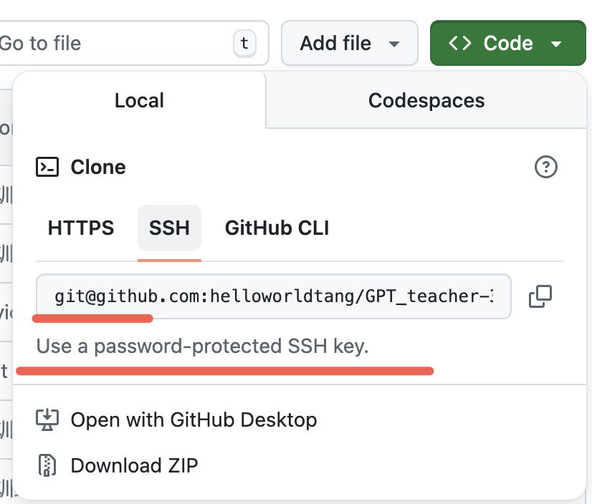The height and width of the screenshot is (504, 592).
Task: Click Open with GitHub Desktop
Action: tap(194, 420)
